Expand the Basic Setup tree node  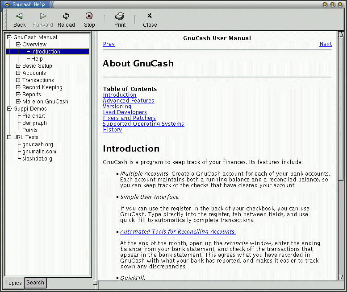coord(18,66)
